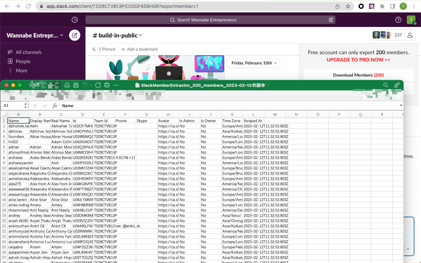Viewport: 421px width, 263px height.
Task: Open Slack search filters with the sliders icon
Action: pos(331,20)
